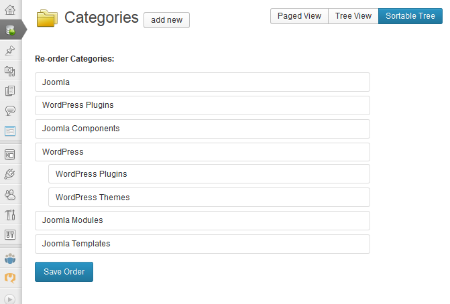450x304 pixels.
Task: Switch to Tree View
Action: coord(353,16)
